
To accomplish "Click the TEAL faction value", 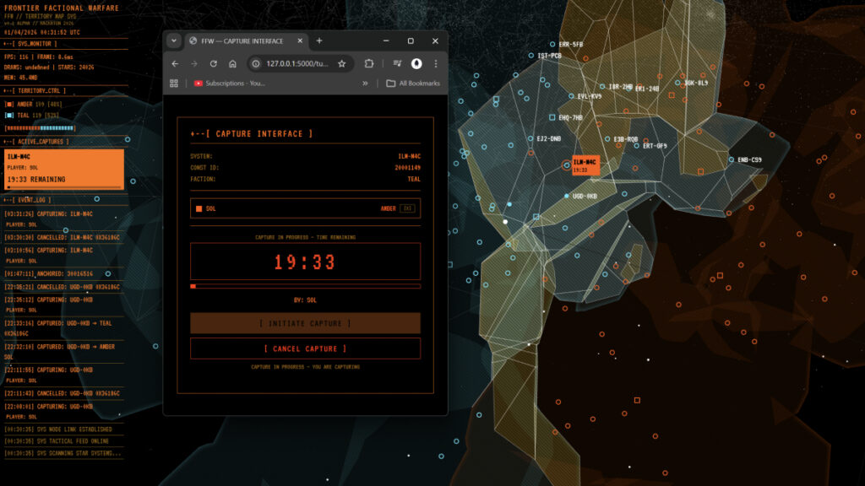I will [414, 179].
